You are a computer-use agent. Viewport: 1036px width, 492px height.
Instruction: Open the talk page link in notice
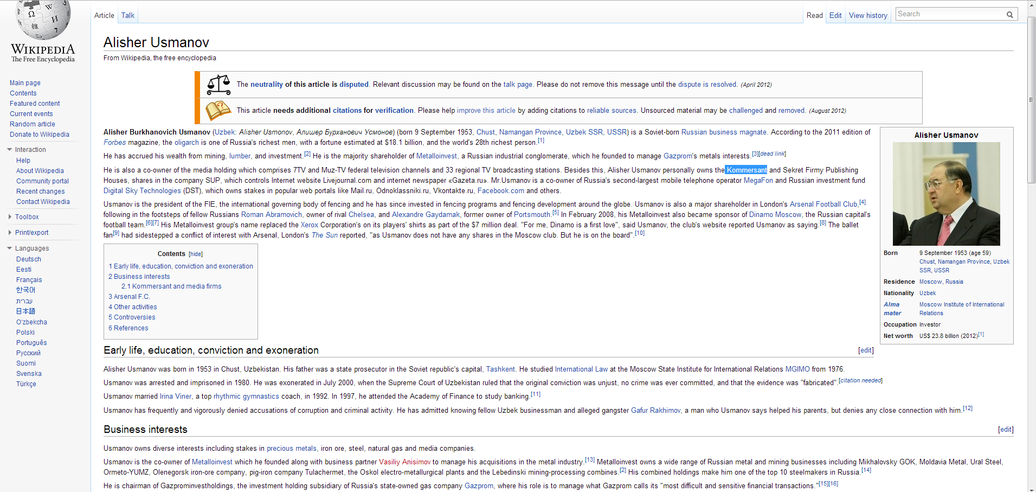518,85
